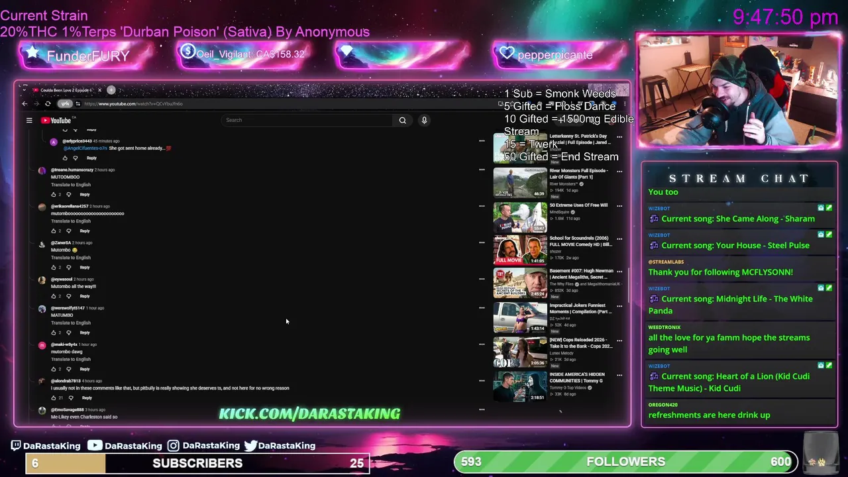Dislike the @alondrab7813 comment
The width and height of the screenshot is (848, 477).
71,398
